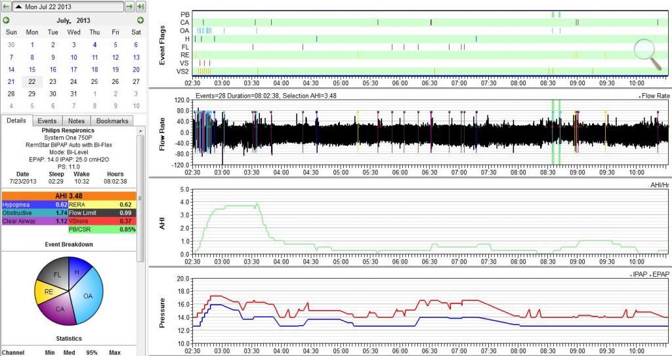Viewport: 672px width, 356px height.
Task: Show next month in calendar
Action: (140, 20)
